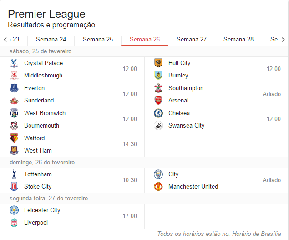Click the Crystal Palace club crest

(x=14, y=63)
